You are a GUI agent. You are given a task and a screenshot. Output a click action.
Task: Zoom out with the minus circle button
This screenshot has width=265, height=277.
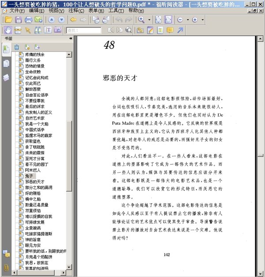click(180, 19)
